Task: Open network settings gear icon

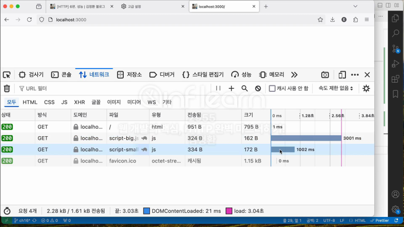Action: click(366, 88)
